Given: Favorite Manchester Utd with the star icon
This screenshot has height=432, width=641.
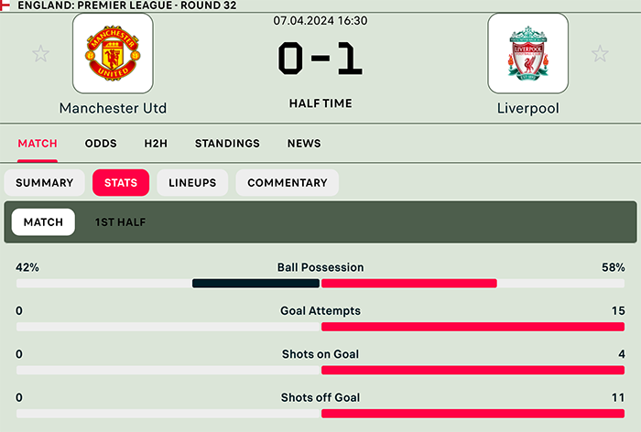Looking at the screenshot, I should pyautogui.click(x=41, y=54).
